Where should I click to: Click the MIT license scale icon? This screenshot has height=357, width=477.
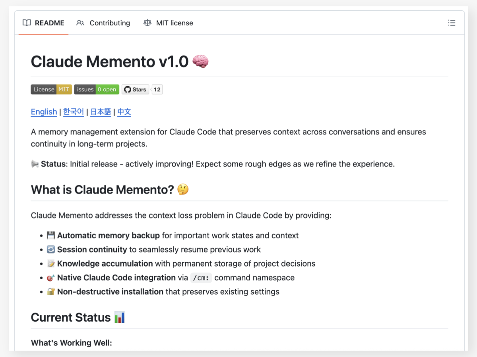coord(147,23)
